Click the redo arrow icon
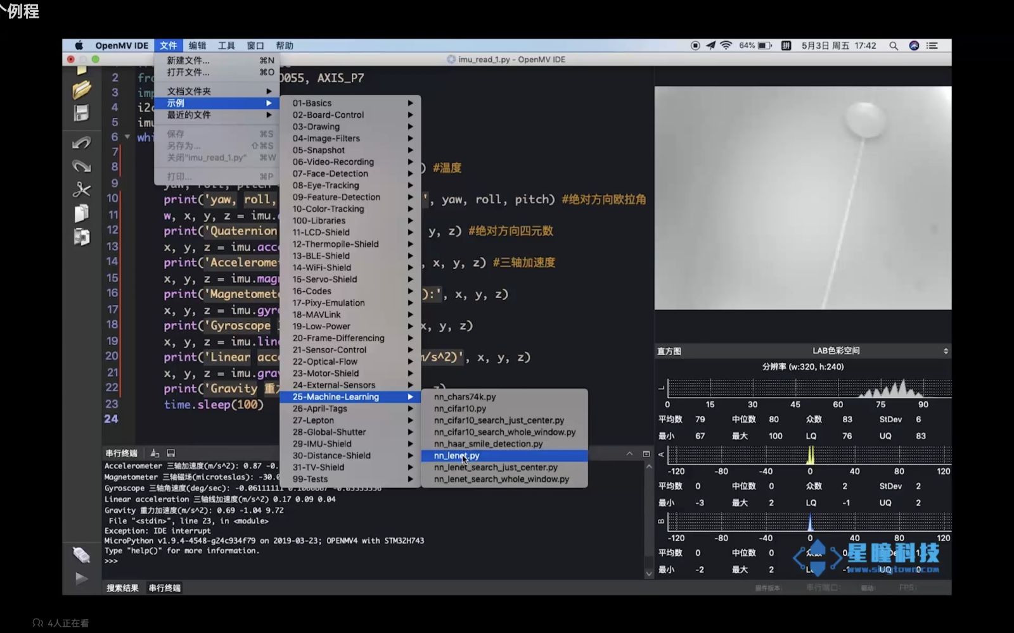The image size is (1014, 633). [81, 166]
